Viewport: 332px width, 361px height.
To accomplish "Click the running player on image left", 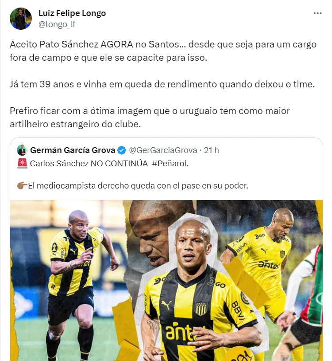I will [78, 283].
